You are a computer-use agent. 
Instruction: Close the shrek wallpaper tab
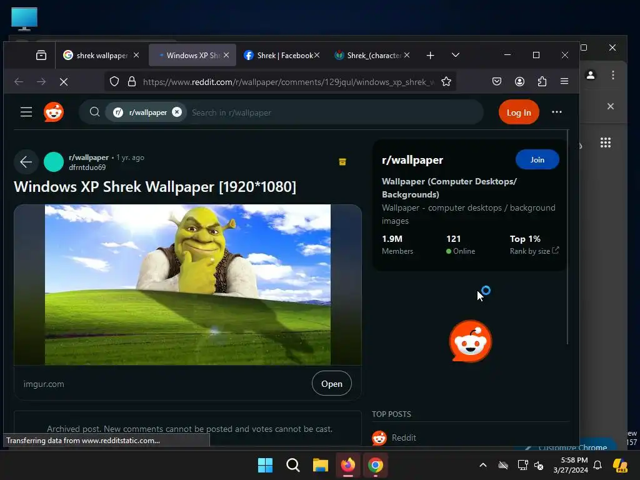point(136,55)
